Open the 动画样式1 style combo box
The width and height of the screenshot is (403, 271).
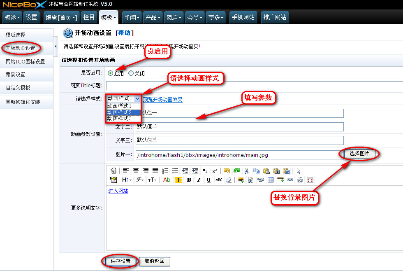[x=124, y=98]
